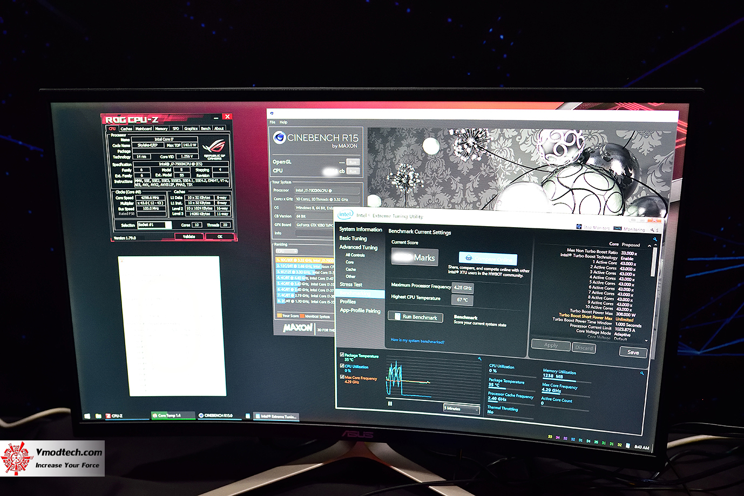The height and width of the screenshot is (496, 744).
Task: Click the wrench icon above the monitoring graph
Action: coord(479,358)
